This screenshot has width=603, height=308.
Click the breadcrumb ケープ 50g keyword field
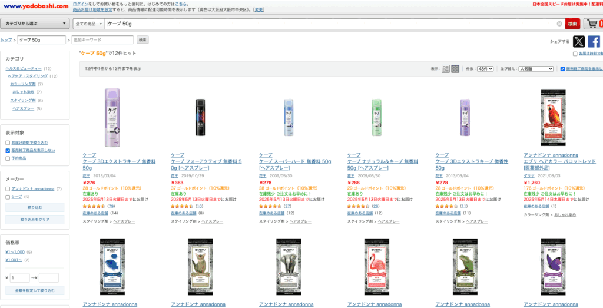tap(42, 39)
